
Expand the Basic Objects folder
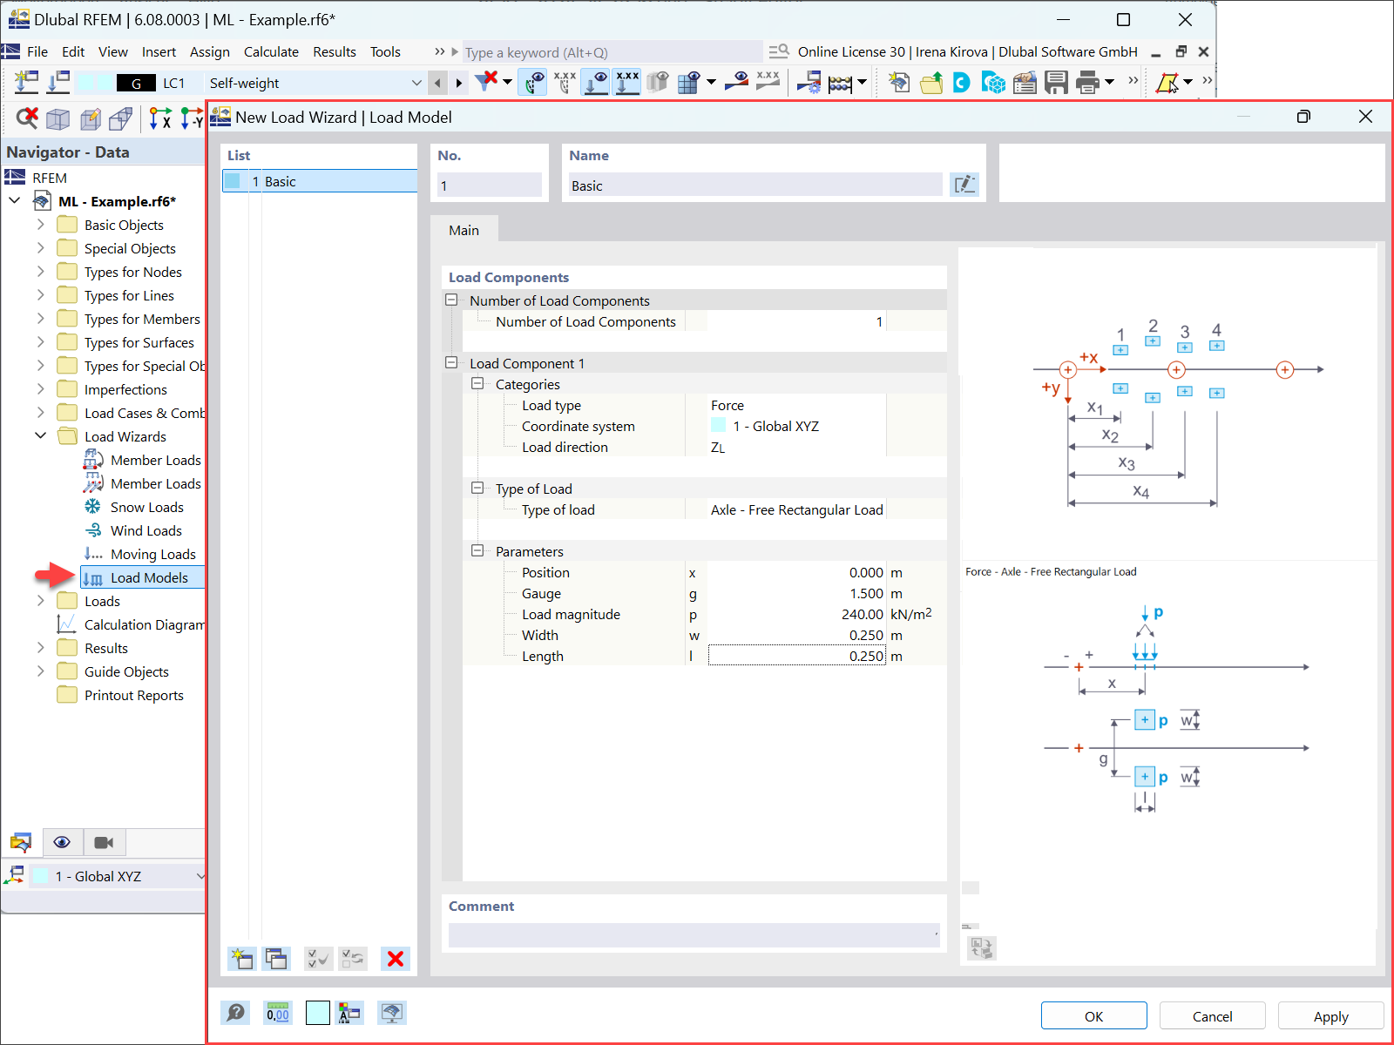pos(40,225)
